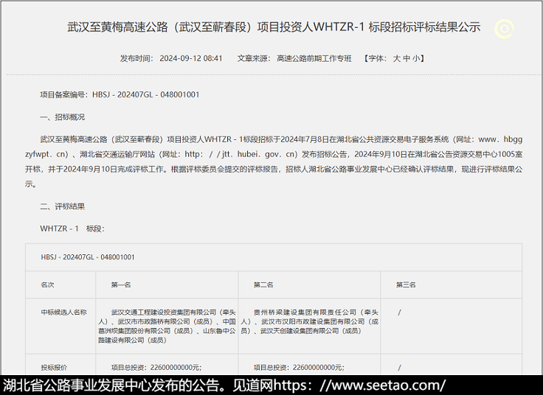Viewport: 543px width, 395px height.
Task: Click the yellow circular icon beside the title
Action: tap(505, 29)
